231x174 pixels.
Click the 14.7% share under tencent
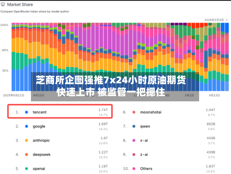click(x=103, y=115)
